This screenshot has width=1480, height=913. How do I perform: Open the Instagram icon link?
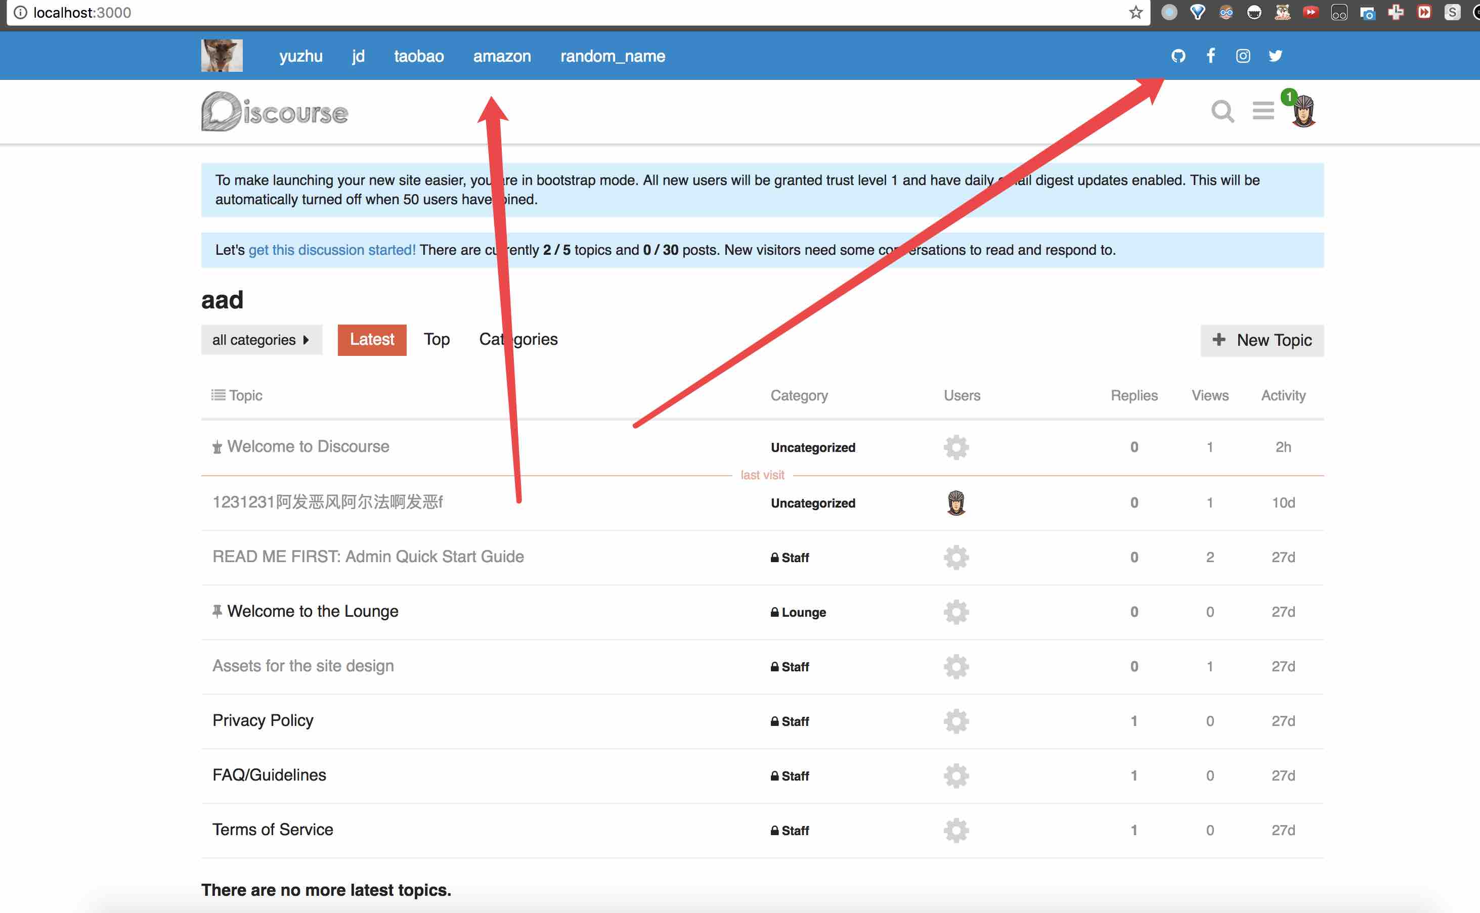tap(1243, 56)
